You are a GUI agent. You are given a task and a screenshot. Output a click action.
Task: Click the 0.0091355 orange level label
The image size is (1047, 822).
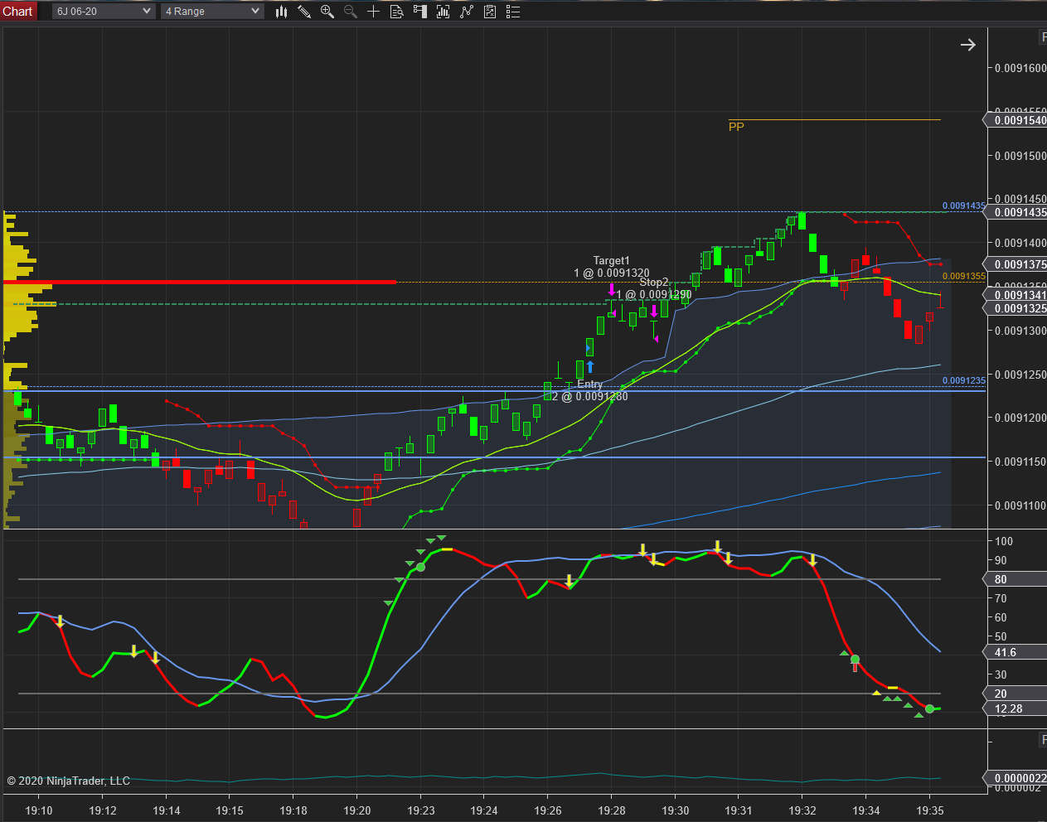pos(964,277)
